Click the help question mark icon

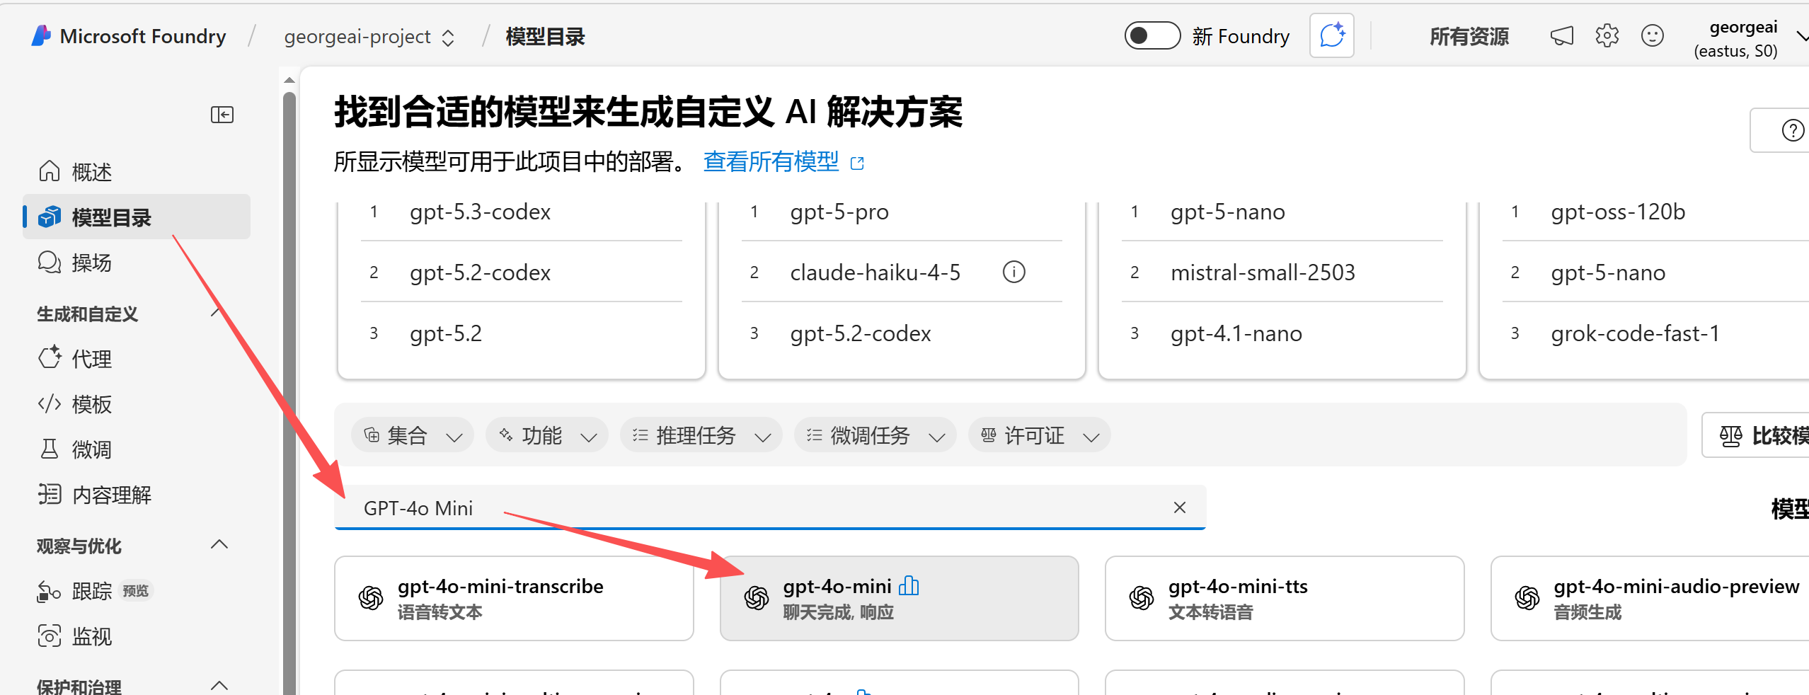click(1792, 130)
